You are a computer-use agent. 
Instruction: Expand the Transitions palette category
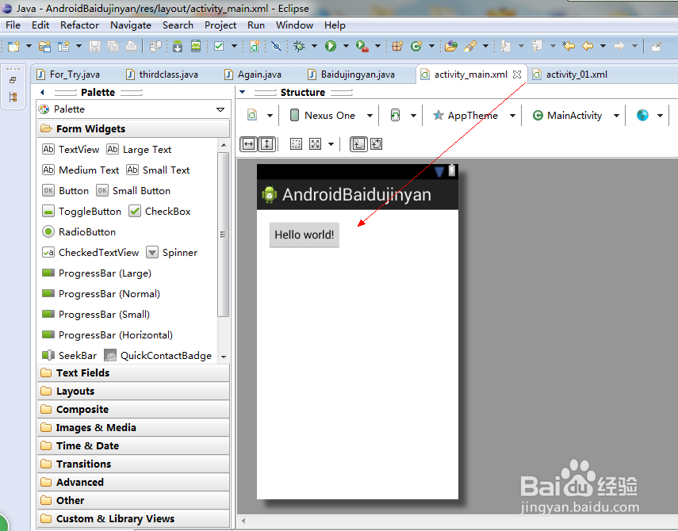133,464
